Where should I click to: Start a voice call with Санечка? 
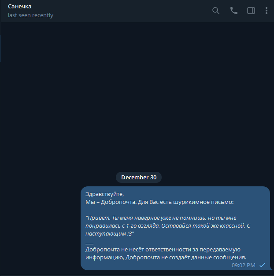[x=234, y=11]
